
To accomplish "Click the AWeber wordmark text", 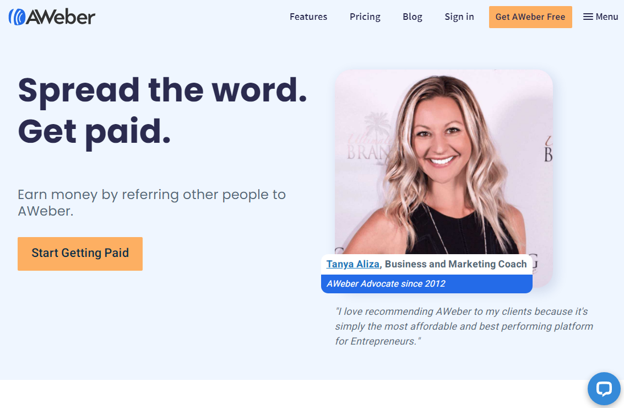I will (x=61, y=17).
